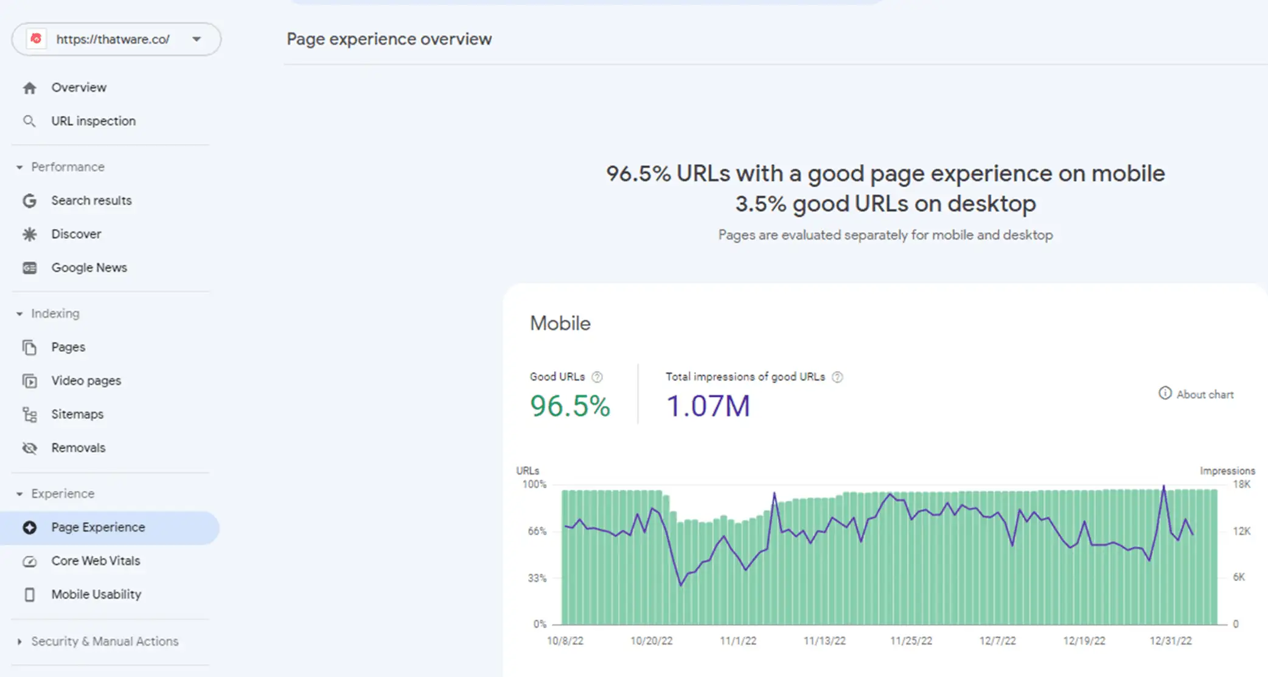Viewport: 1268px width, 677px height.
Task: Click the Sitemaps icon in sidebar
Action: (29, 414)
